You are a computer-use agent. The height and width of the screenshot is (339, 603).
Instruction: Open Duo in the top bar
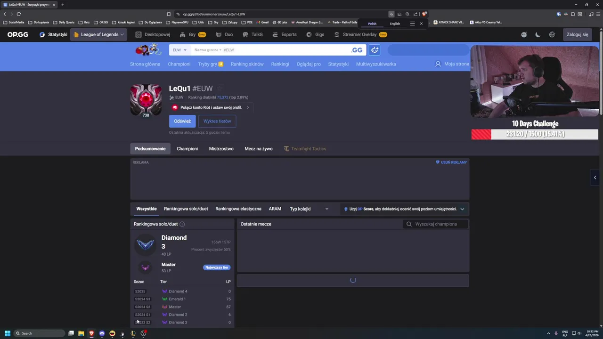coord(224,34)
